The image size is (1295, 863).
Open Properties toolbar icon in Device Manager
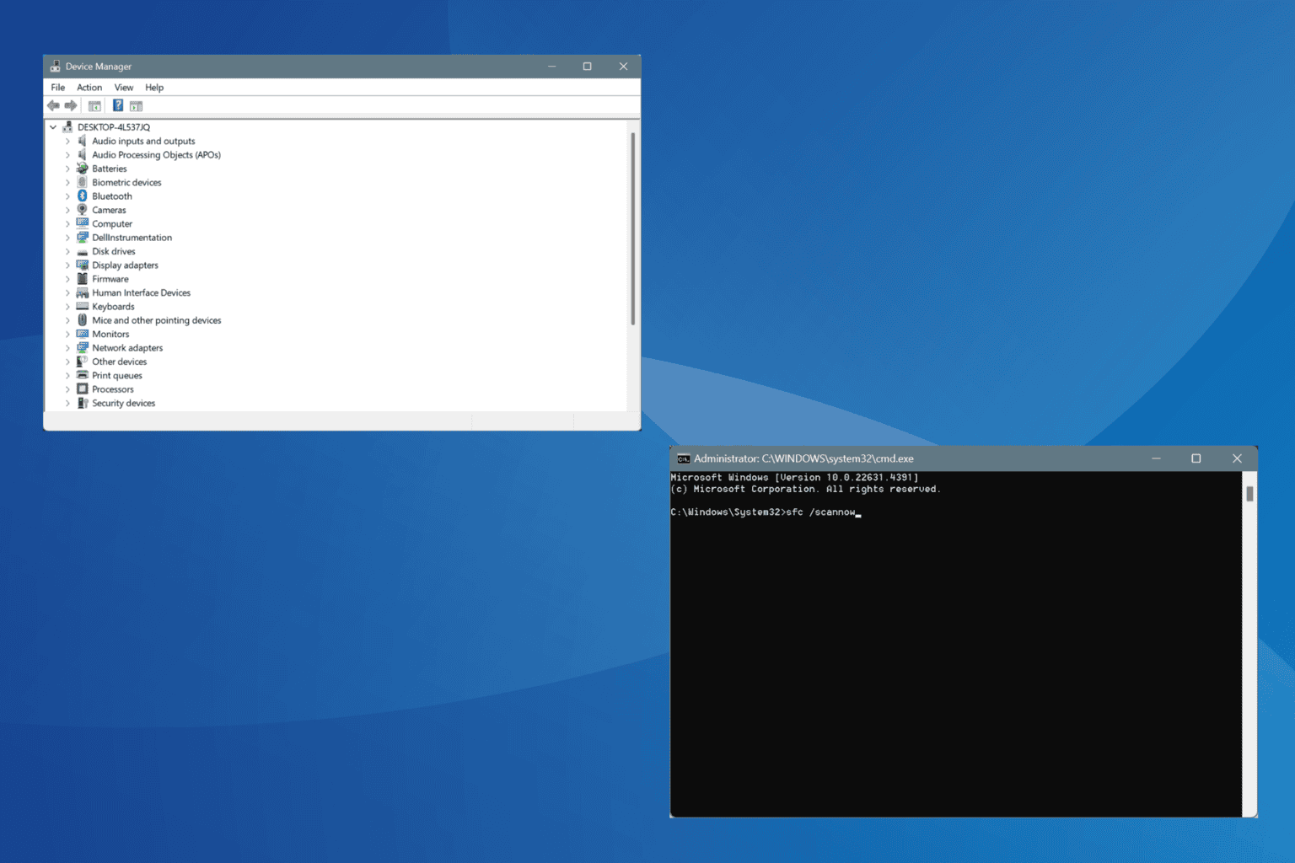tap(94, 105)
